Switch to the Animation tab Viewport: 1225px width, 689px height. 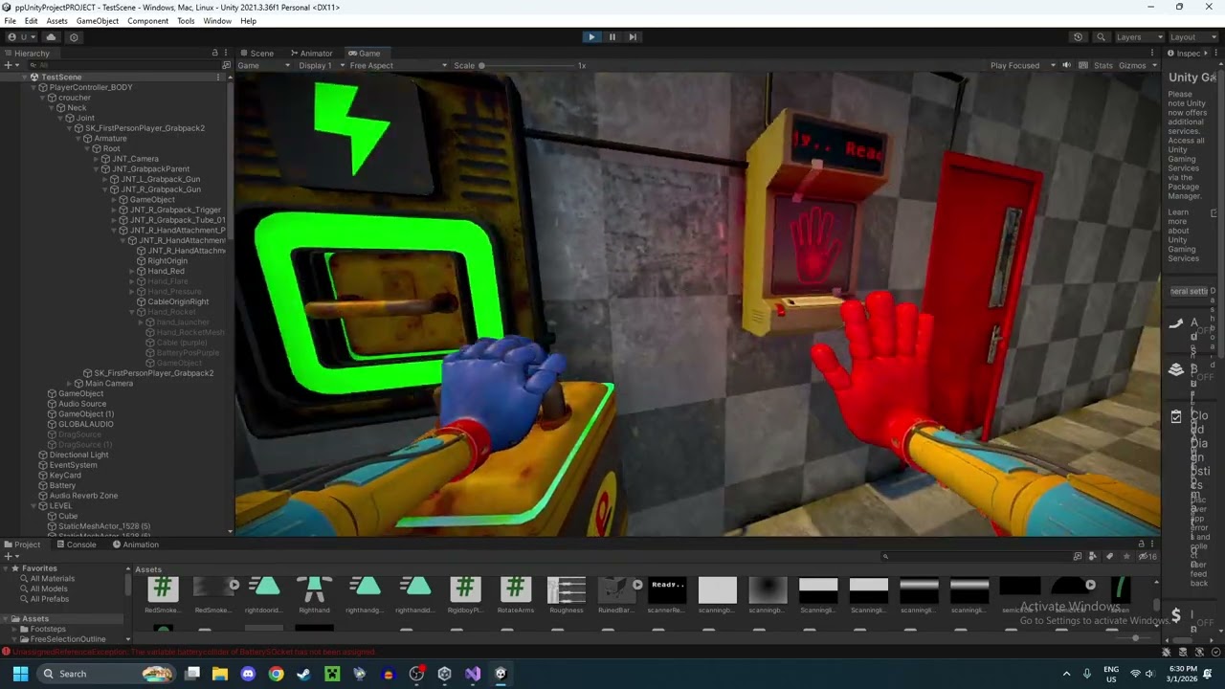tap(135, 545)
